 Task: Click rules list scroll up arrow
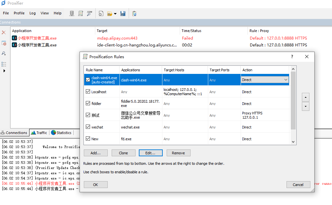pyautogui.click(x=293, y=69)
